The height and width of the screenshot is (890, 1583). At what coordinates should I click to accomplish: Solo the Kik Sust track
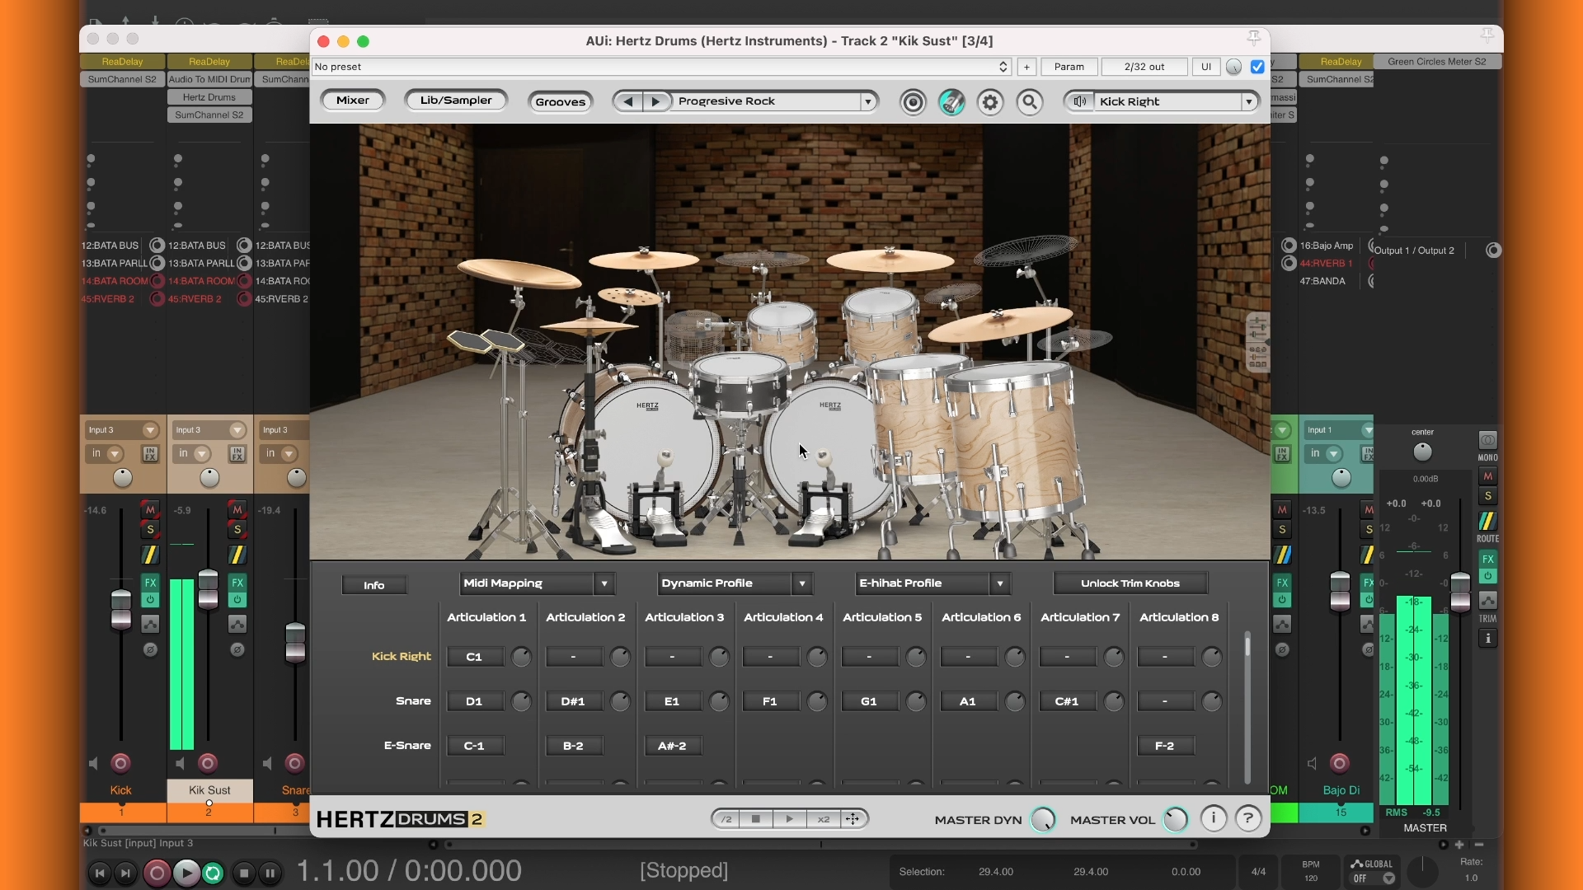(x=237, y=530)
